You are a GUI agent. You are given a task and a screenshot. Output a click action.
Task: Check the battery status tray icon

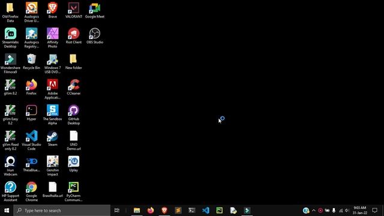tap(327, 211)
